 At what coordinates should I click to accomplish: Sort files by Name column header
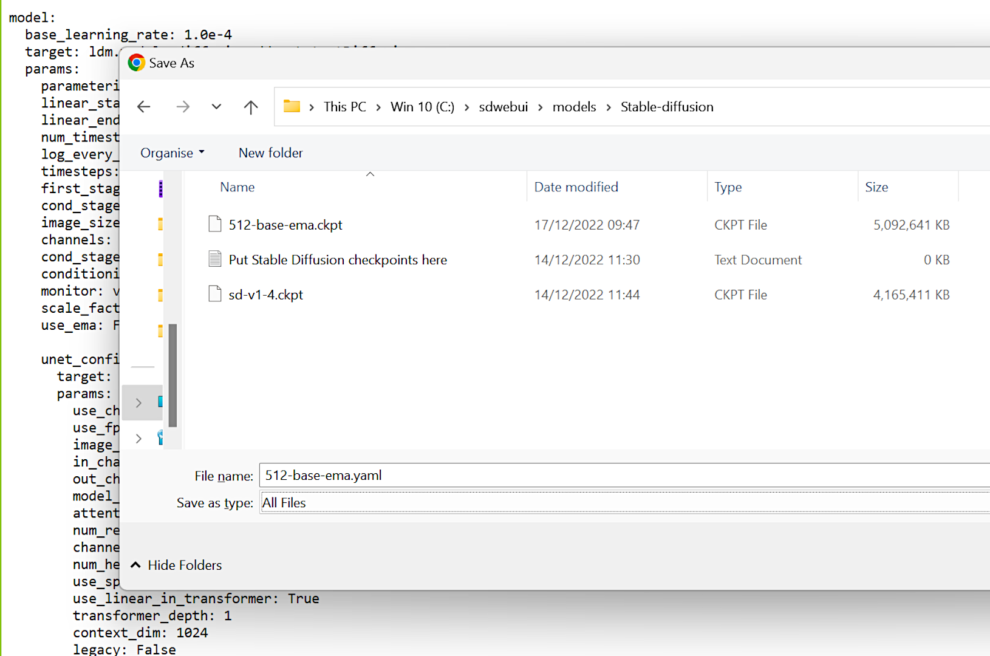(237, 187)
